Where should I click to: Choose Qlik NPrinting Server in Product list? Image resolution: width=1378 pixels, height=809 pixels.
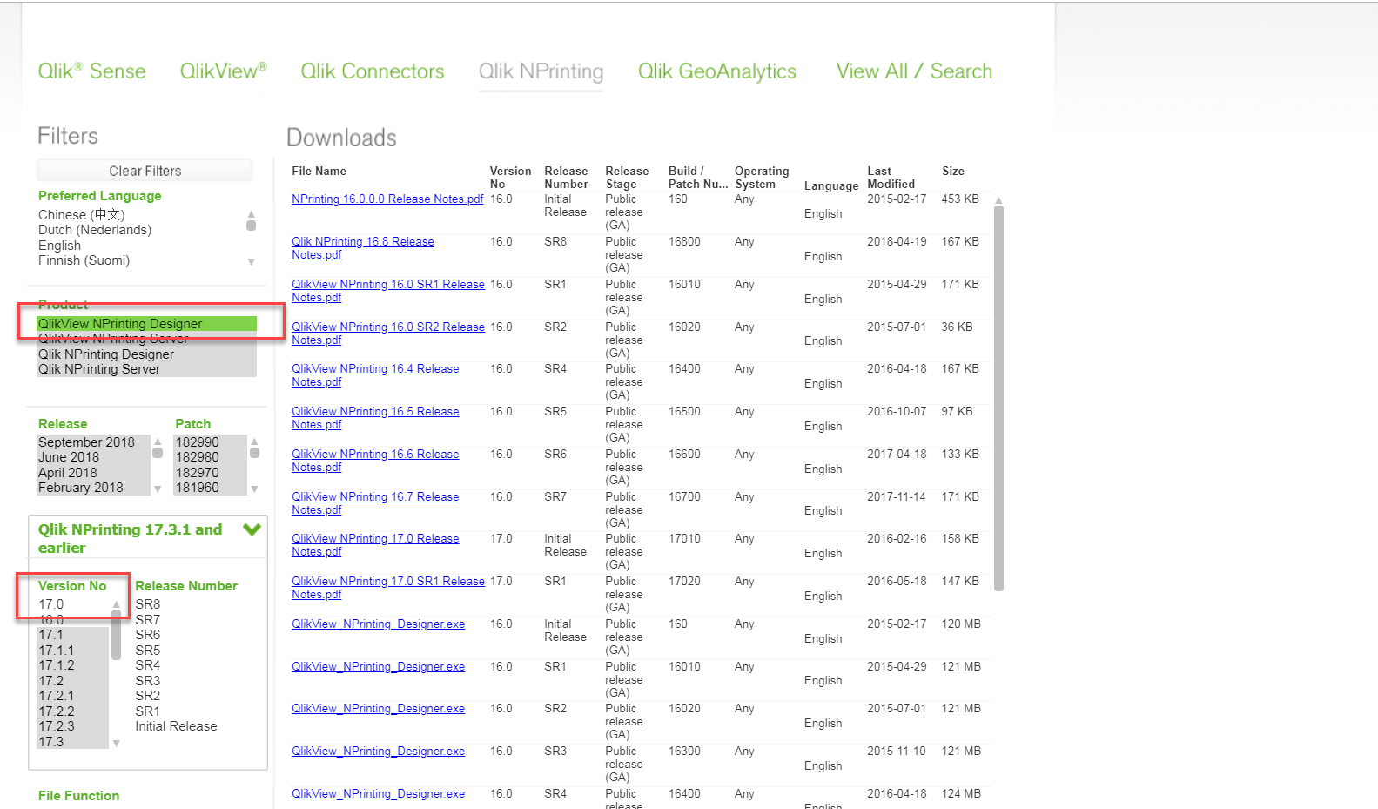point(146,369)
